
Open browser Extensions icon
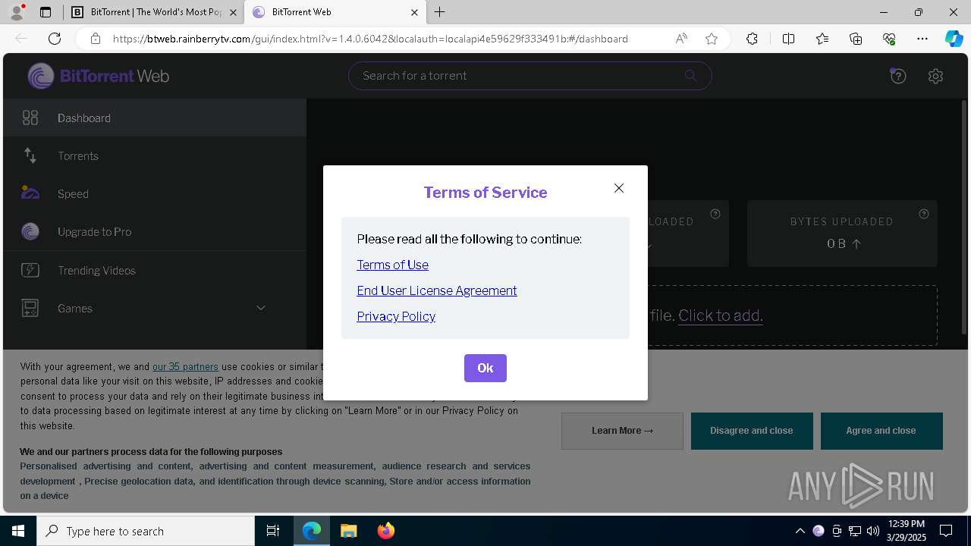(x=752, y=39)
